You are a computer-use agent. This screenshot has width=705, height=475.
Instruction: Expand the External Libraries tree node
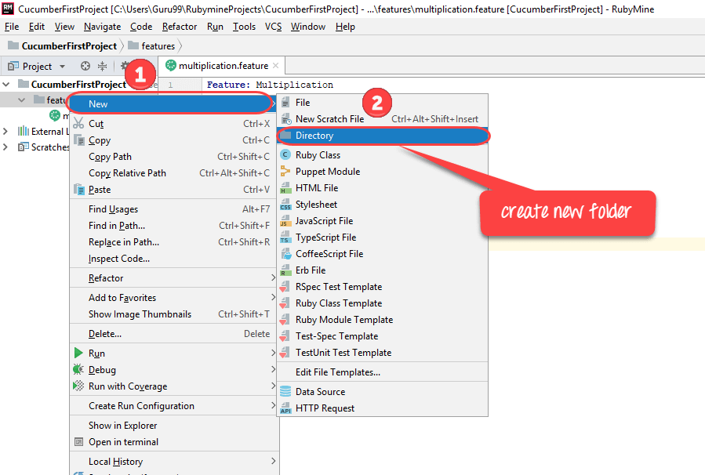click(x=6, y=132)
